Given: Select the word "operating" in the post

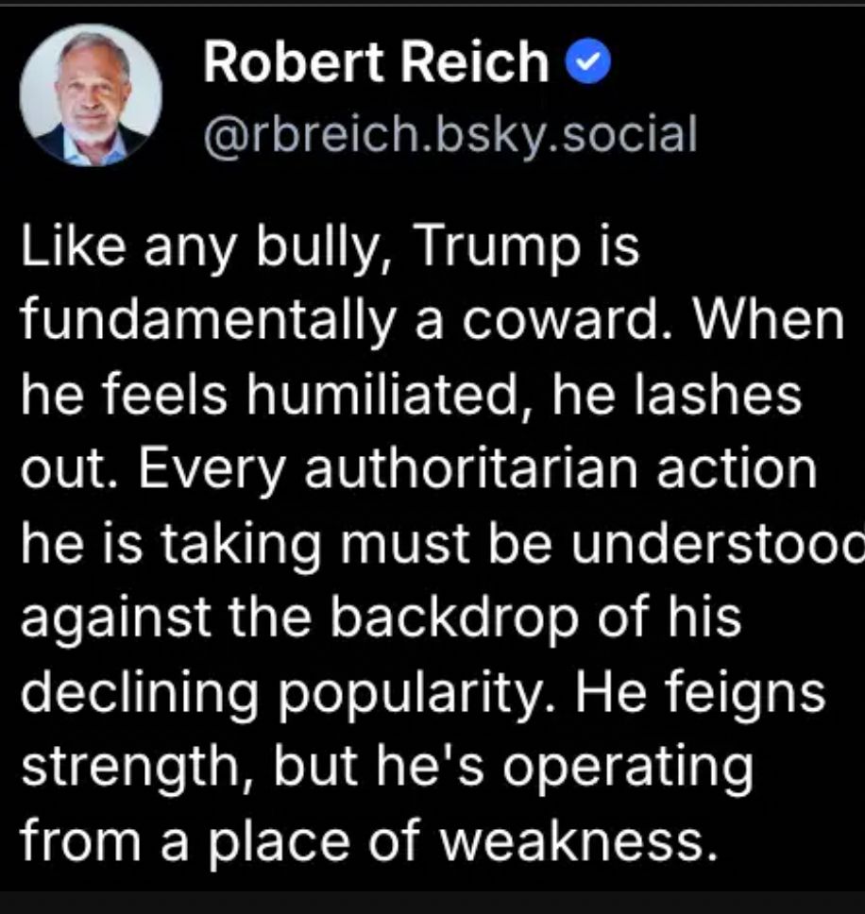Looking at the screenshot, I should [628, 769].
